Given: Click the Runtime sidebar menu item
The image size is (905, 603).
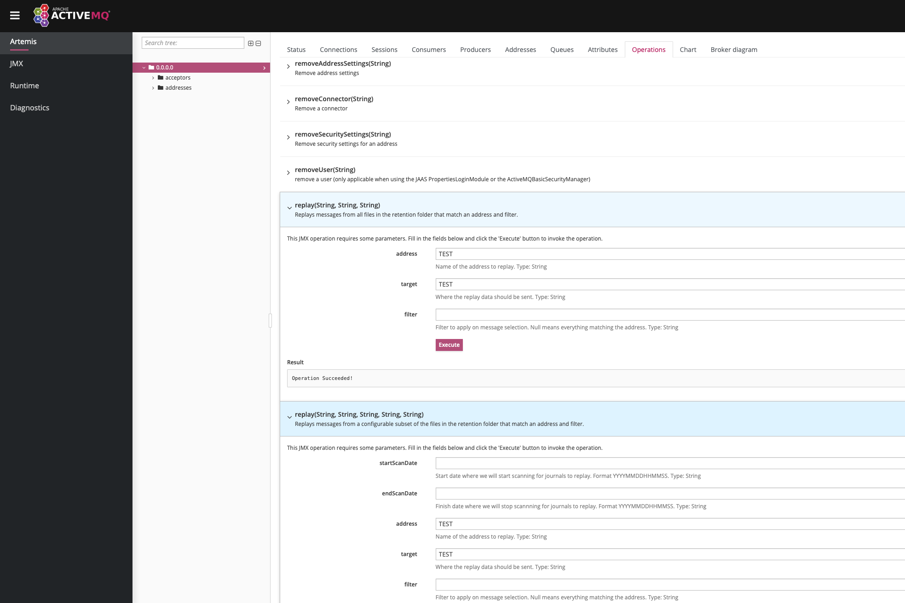Looking at the screenshot, I should point(24,86).
